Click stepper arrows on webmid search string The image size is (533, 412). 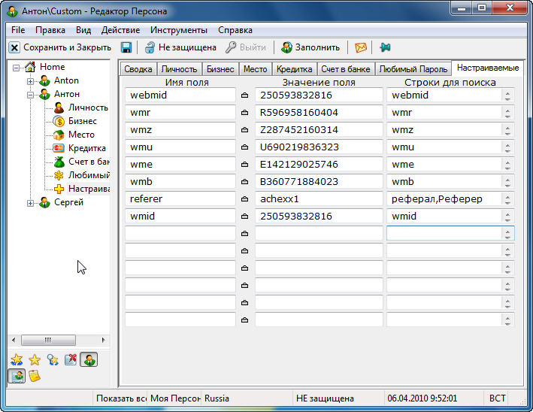point(507,95)
